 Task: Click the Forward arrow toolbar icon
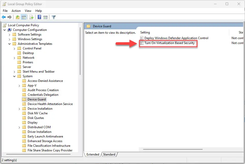pos(10,17)
